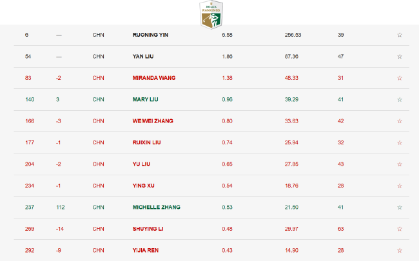Toggle the star for Yijia Ren
The height and width of the screenshot is (261, 419).
[x=400, y=251]
